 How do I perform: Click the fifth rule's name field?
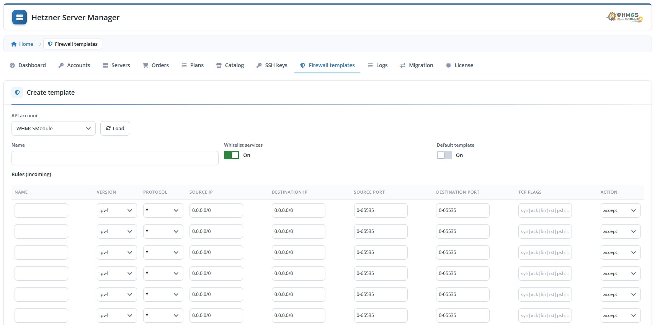[x=41, y=294]
